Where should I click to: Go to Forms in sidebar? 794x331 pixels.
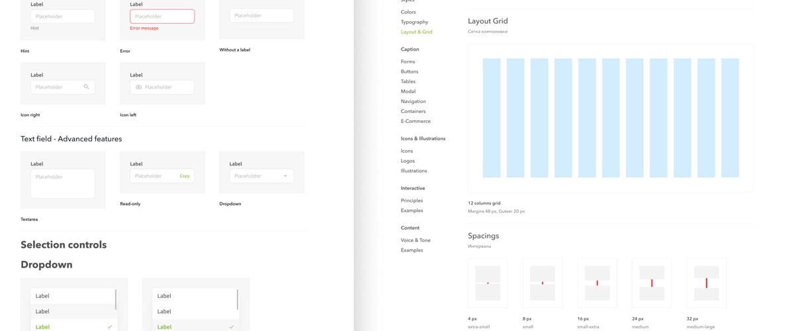408,61
